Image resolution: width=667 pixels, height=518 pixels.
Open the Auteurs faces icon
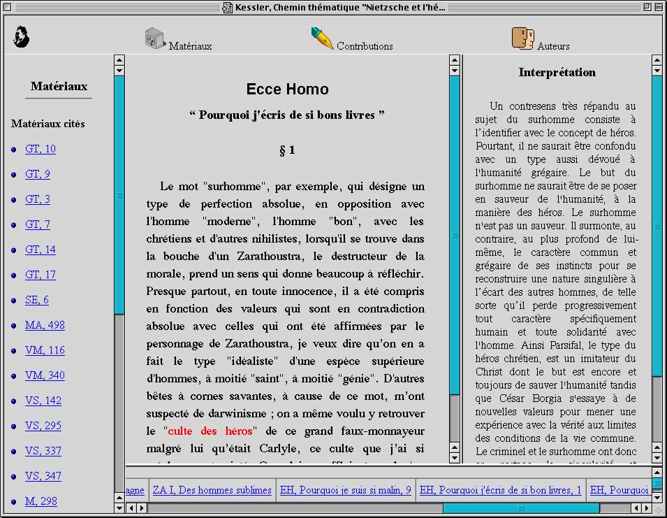click(523, 38)
